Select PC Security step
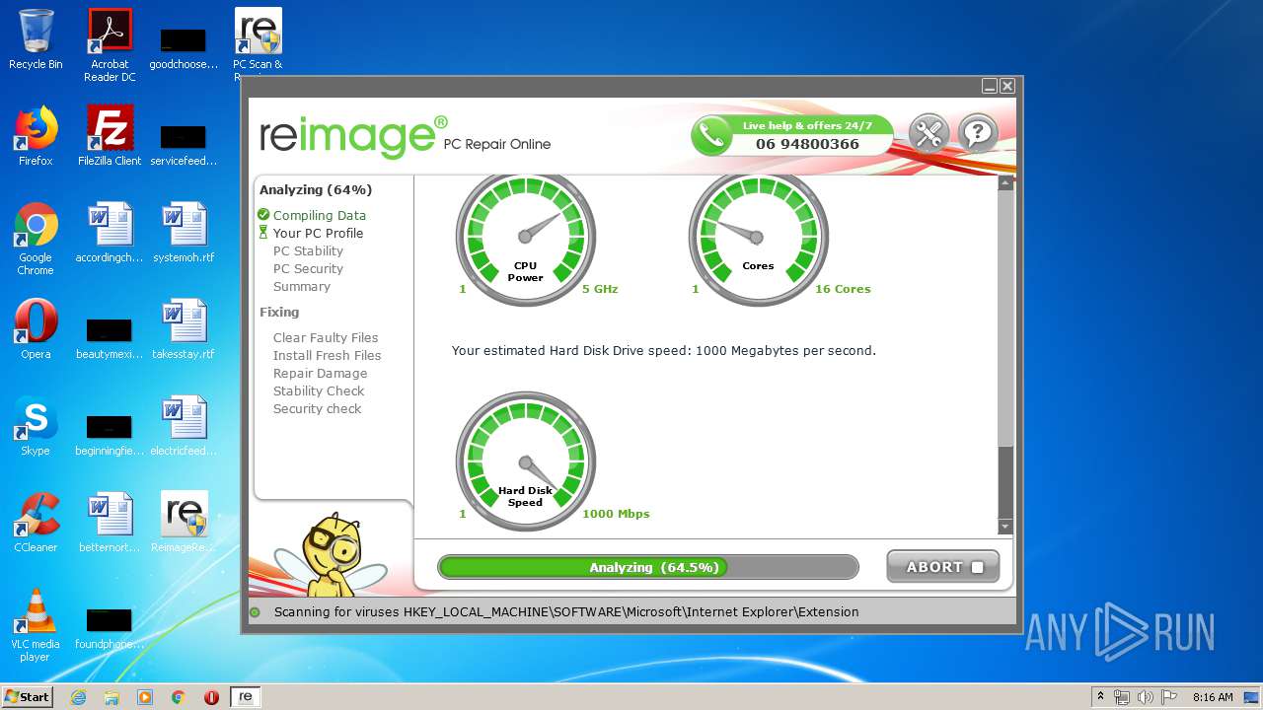This screenshot has width=1263, height=710. click(x=308, y=268)
